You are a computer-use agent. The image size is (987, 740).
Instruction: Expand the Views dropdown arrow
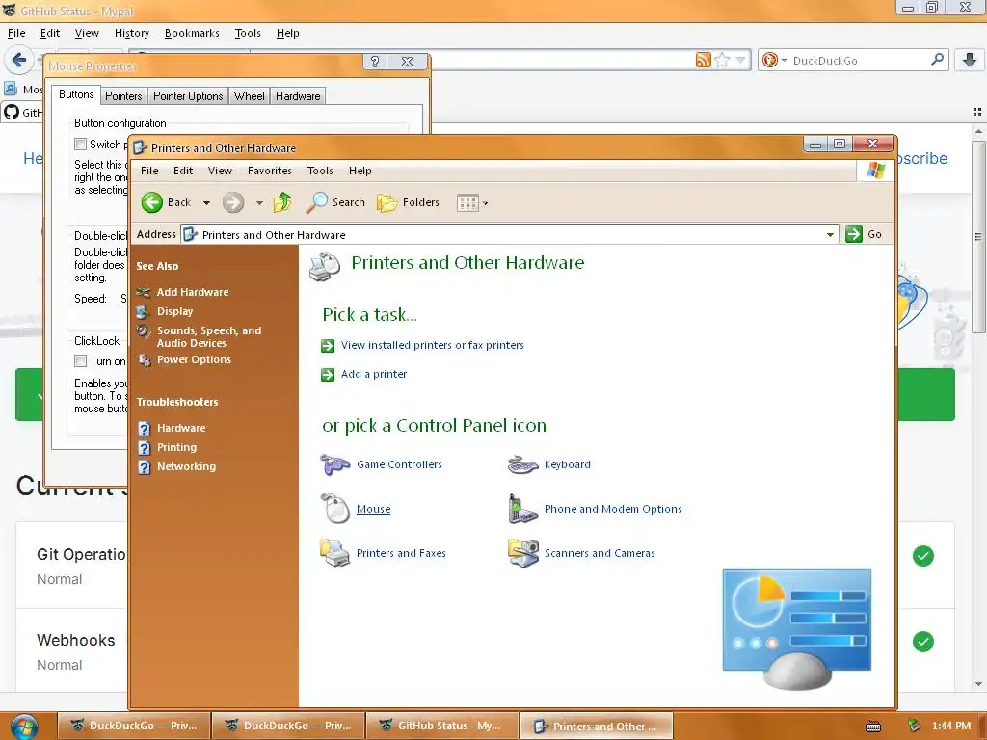[x=486, y=203]
